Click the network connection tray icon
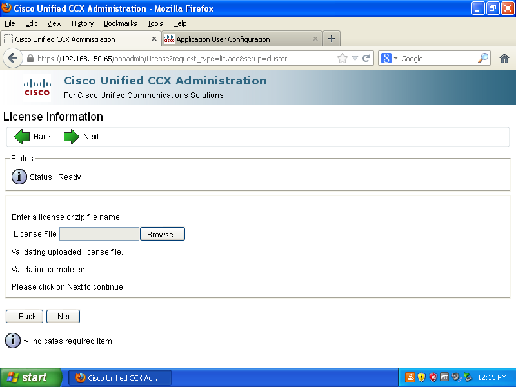The width and height of the screenshot is (516, 387). click(468, 377)
